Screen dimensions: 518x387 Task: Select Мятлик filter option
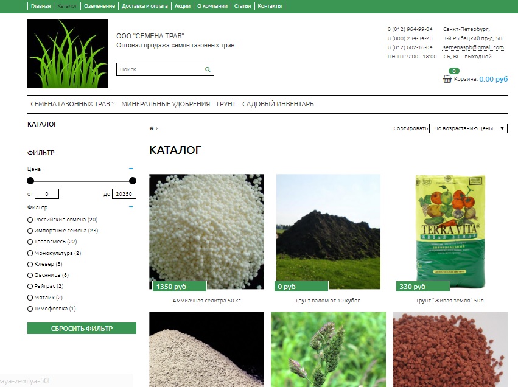pyautogui.click(x=30, y=298)
